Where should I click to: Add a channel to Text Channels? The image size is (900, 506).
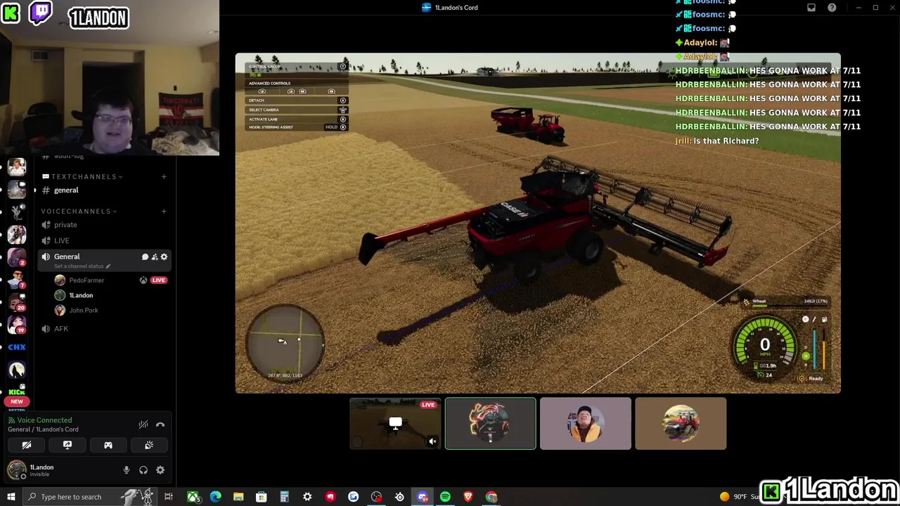pyautogui.click(x=164, y=176)
